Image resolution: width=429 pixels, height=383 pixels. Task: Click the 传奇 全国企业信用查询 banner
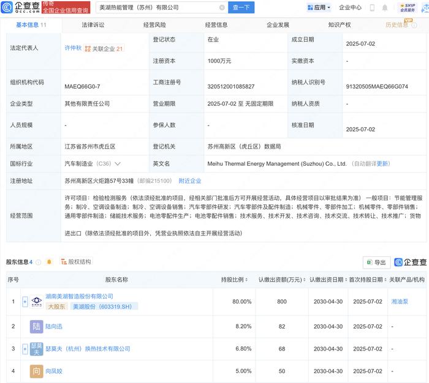[66, 7]
